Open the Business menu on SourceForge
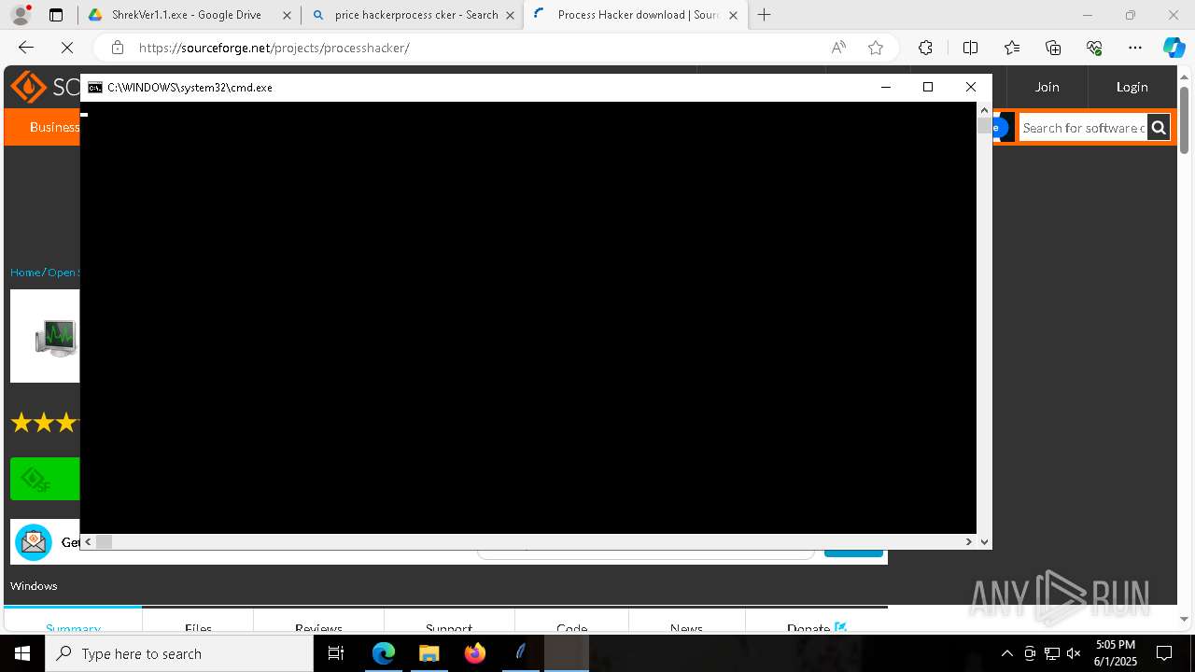The image size is (1195, 672). (x=54, y=127)
